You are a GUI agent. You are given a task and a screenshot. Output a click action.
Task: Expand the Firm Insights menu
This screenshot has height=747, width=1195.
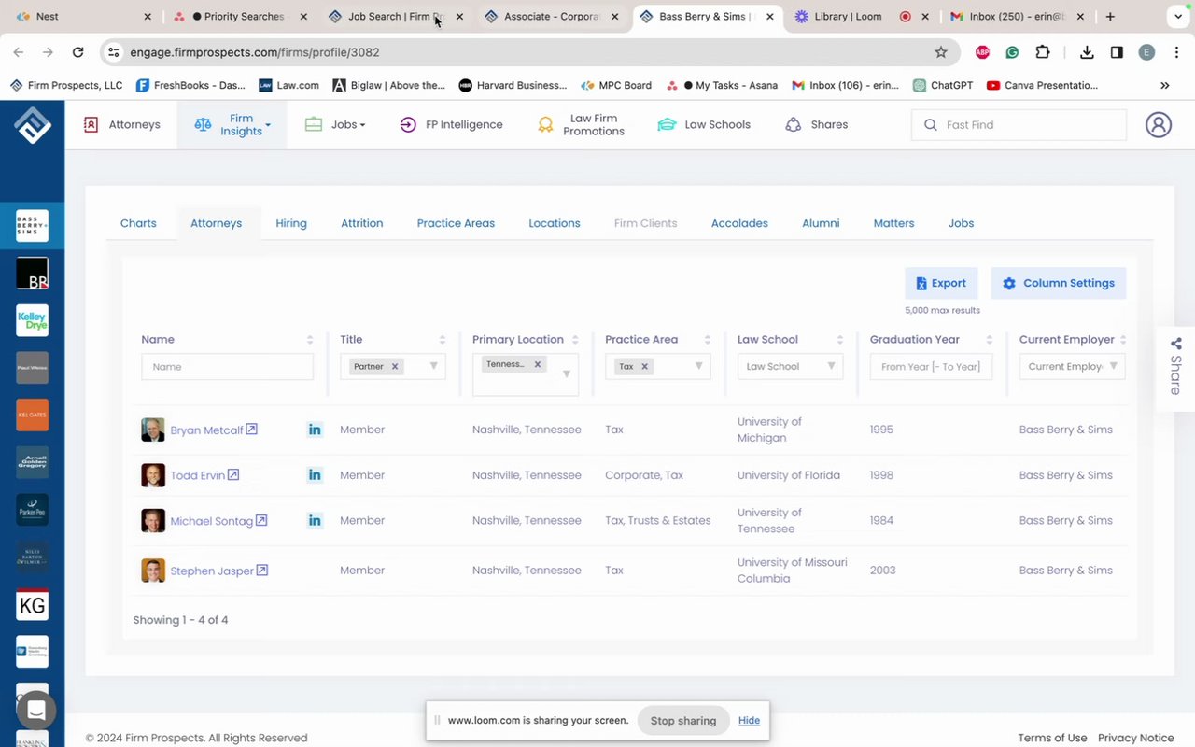pos(232,125)
